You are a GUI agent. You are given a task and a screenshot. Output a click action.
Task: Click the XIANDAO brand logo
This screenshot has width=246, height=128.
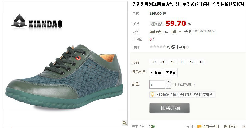pyautogui.click(x=37, y=22)
